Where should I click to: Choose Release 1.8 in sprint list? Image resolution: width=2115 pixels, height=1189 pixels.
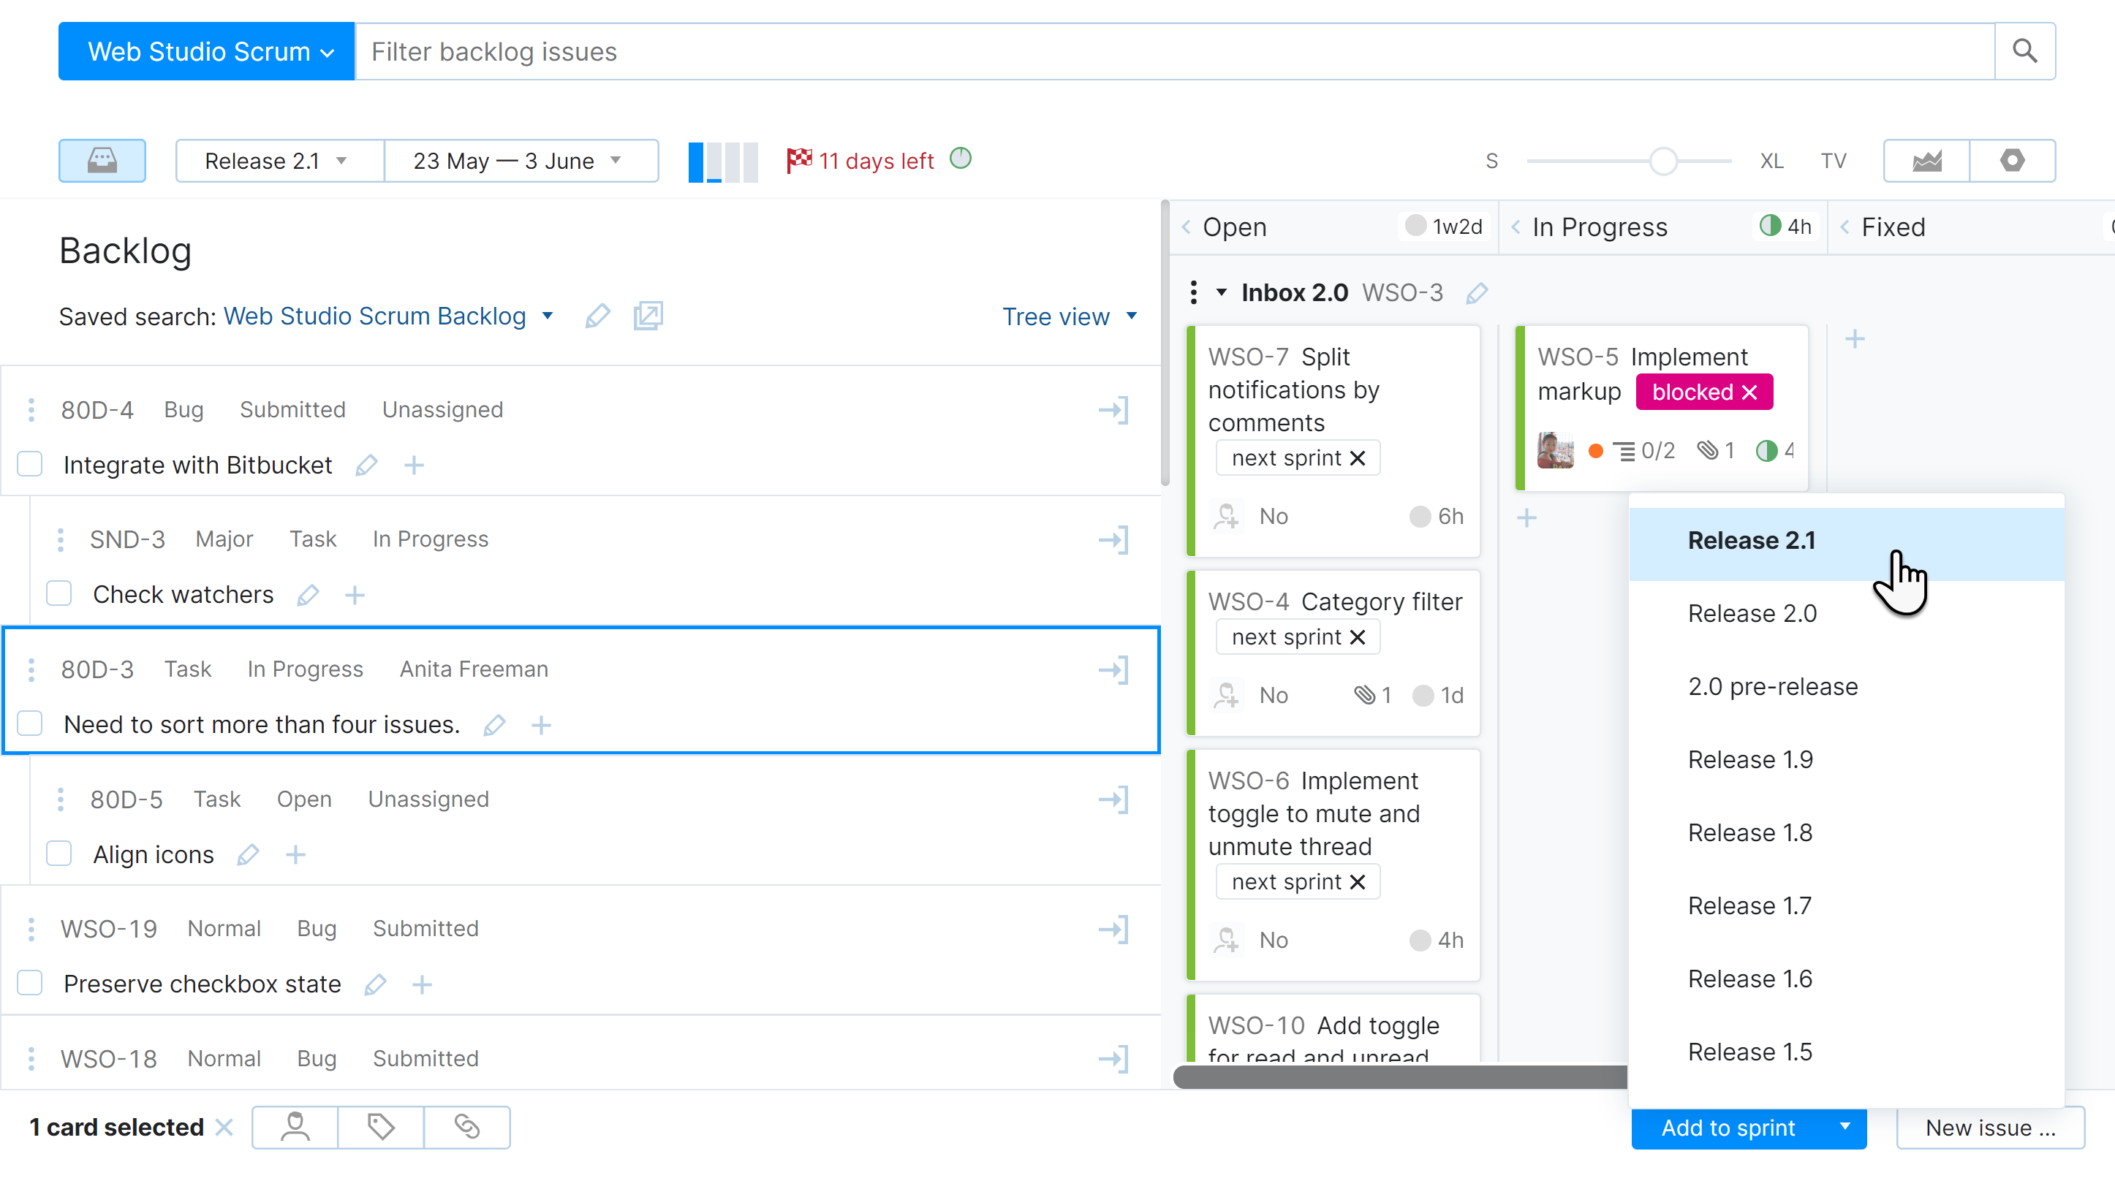[1749, 832]
